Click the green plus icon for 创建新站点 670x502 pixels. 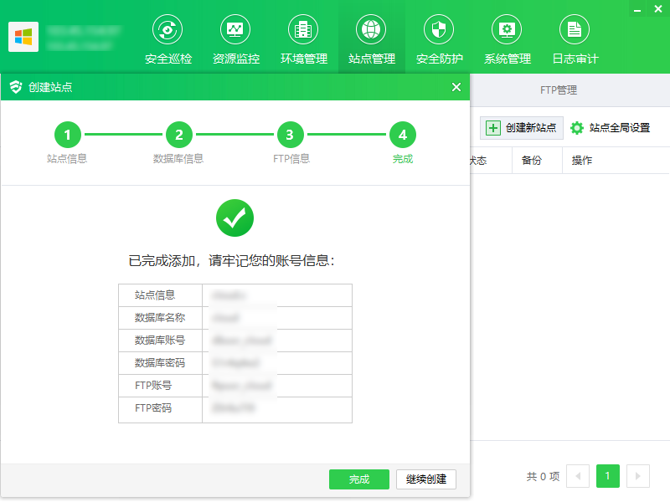tap(493, 128)
